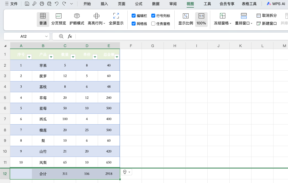The height and width of the screenshot is (183, 288).
Task: Open filter dropdown for 总金额 column
Action: tap(117, 57)
